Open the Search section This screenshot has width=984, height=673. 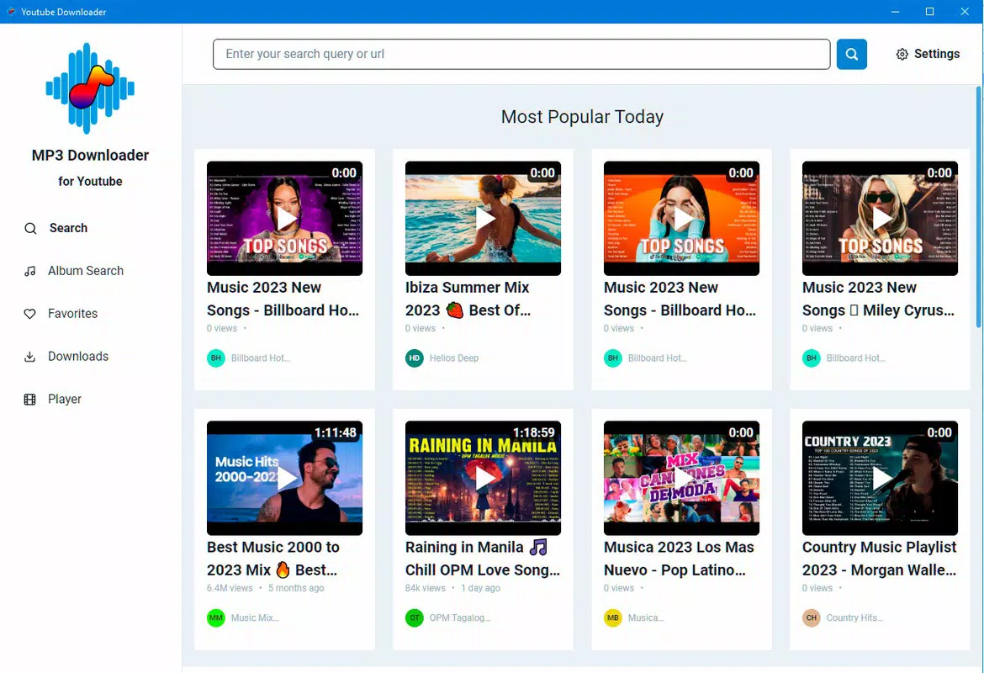pyautogui.click(x=68, y=228)
